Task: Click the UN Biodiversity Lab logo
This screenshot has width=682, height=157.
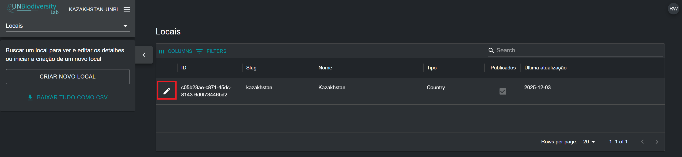Action: [33, 9]
